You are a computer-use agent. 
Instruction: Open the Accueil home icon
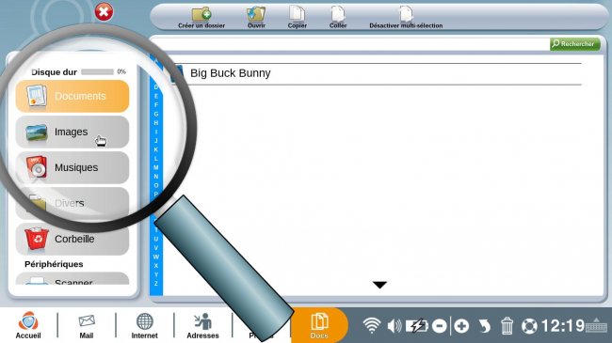click(28, 325)
